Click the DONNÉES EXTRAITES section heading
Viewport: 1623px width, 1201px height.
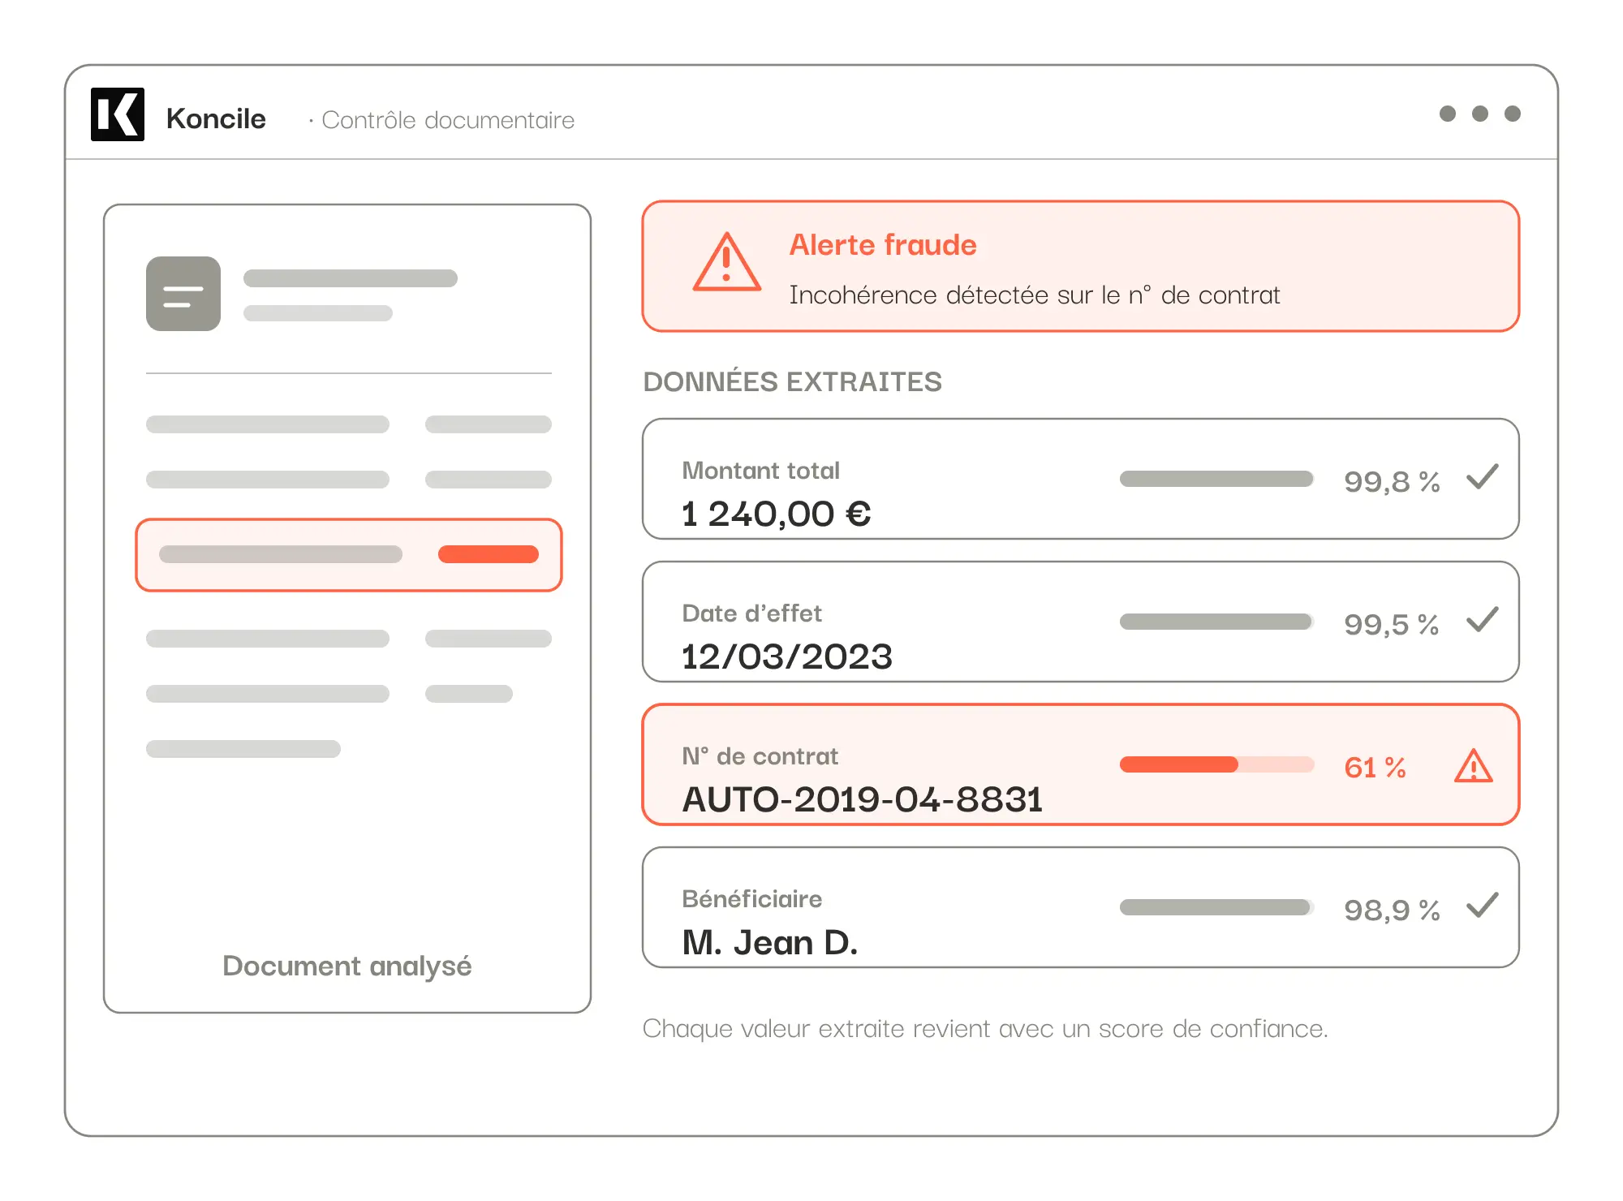tap(792, 381)
